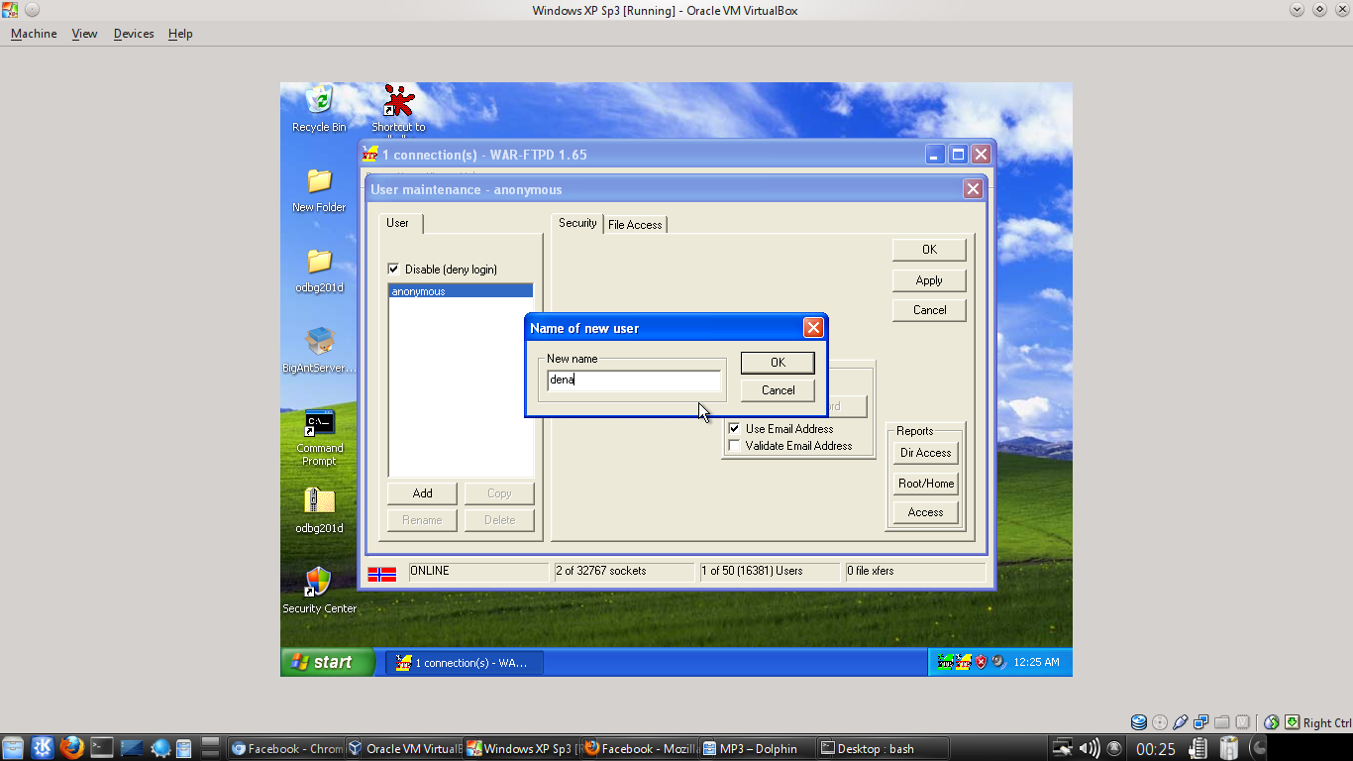Switch to the File Access tab
This screenshot has height=761, width=1353.
coord(635,225)
